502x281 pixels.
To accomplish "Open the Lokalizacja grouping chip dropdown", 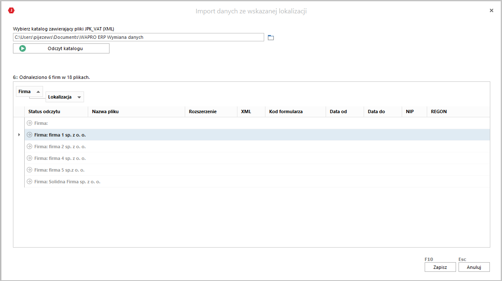I will 79,97.
